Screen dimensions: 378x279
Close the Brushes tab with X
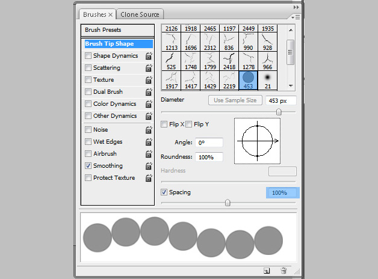[x=110, y=14]
